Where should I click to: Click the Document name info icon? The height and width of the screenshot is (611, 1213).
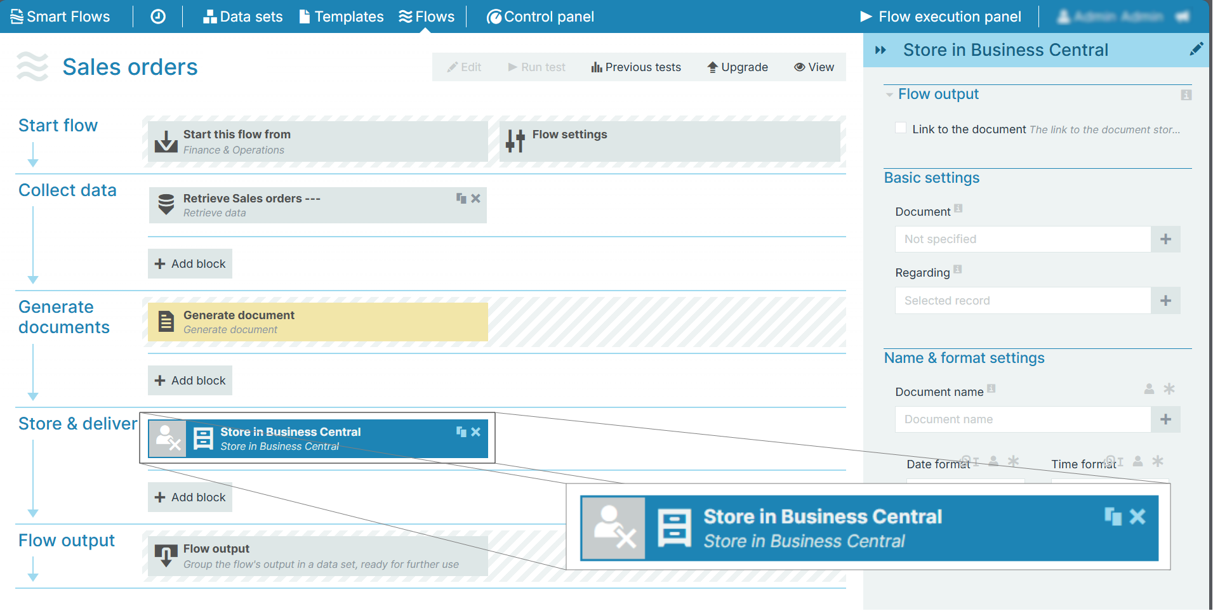click(x=991, y=388)
